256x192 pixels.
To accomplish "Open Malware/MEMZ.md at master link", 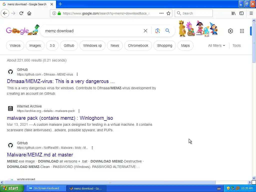I will coord(40,155).
